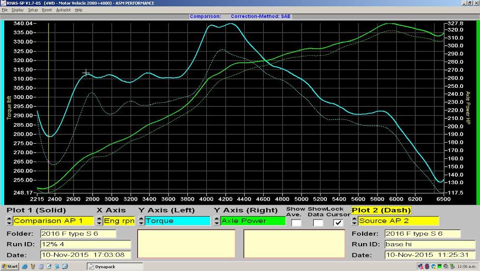The height and width of the screenshot is (271, 480).
Task: Open the Display menu
Action: click(x=17, y=10)
